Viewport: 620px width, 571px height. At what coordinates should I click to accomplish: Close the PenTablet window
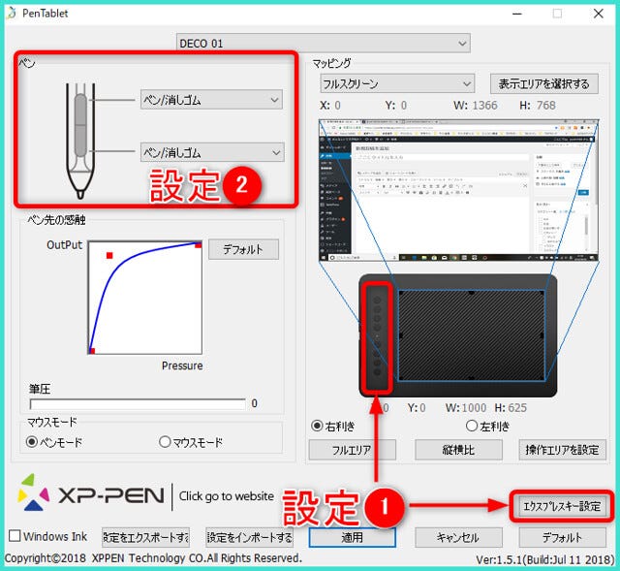pyautogui.click(x=599, y=14)
